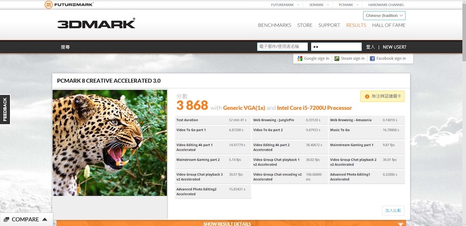Click the Facebook sign in icon
This screenshot has width=466, height=226.
(x=372, y=59)
